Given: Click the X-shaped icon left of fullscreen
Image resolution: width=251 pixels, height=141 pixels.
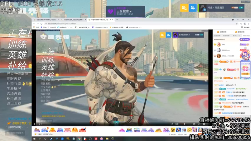Looking at the screenshot, I should (204, 124).
